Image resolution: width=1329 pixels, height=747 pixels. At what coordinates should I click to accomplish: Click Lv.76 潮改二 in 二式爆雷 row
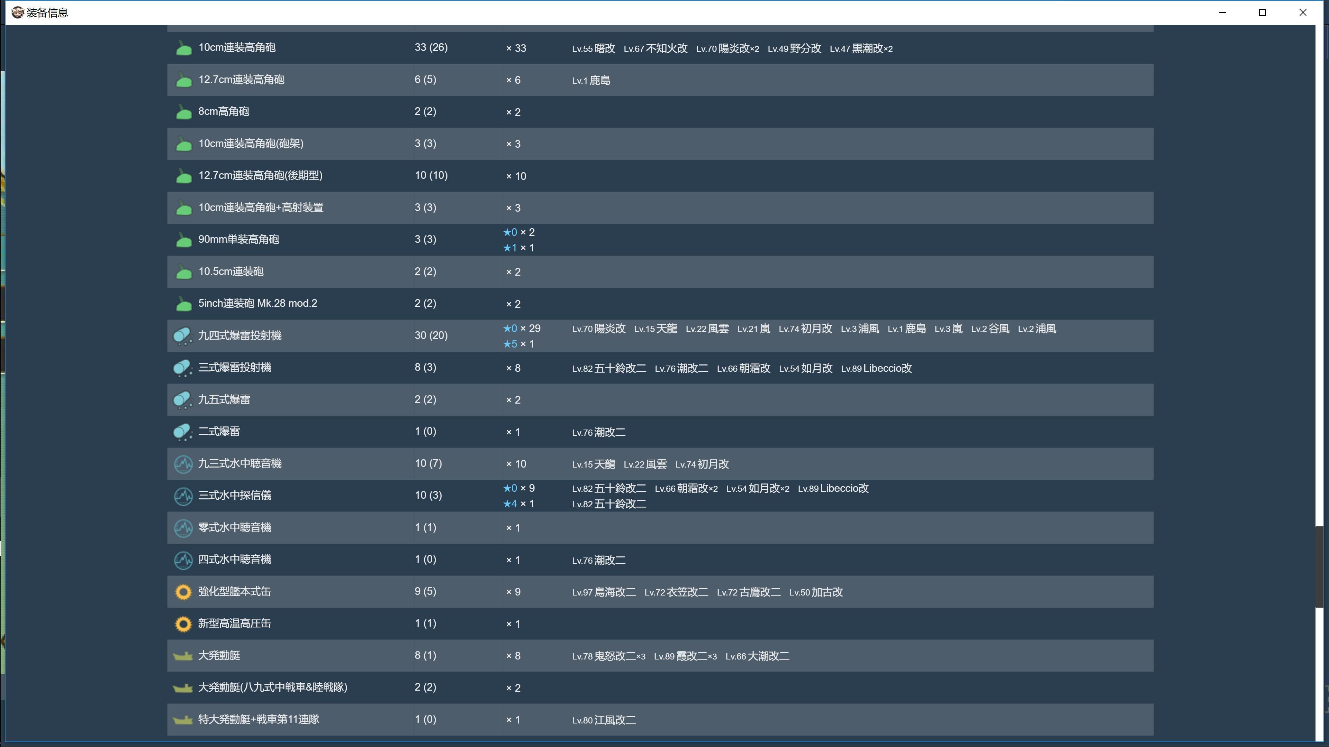coord(598,433)
